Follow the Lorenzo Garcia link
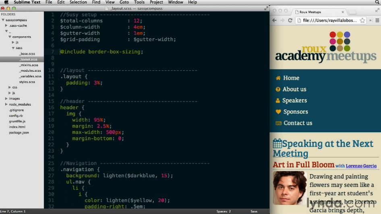The image size is (381, 214). [361, 166]
